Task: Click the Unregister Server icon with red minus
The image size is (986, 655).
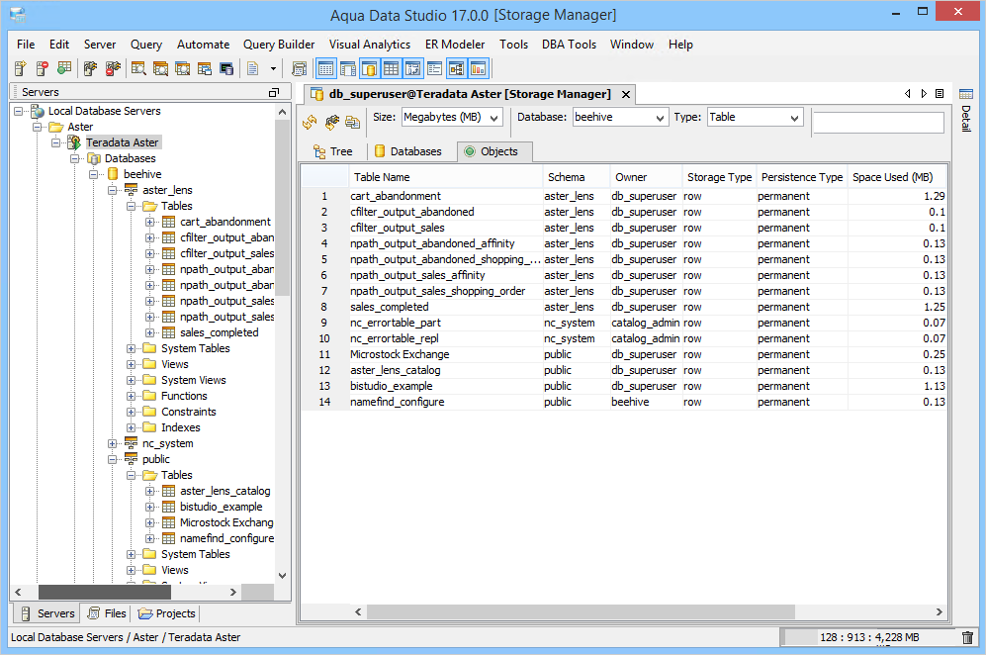Action: click(x=43, y=68)
